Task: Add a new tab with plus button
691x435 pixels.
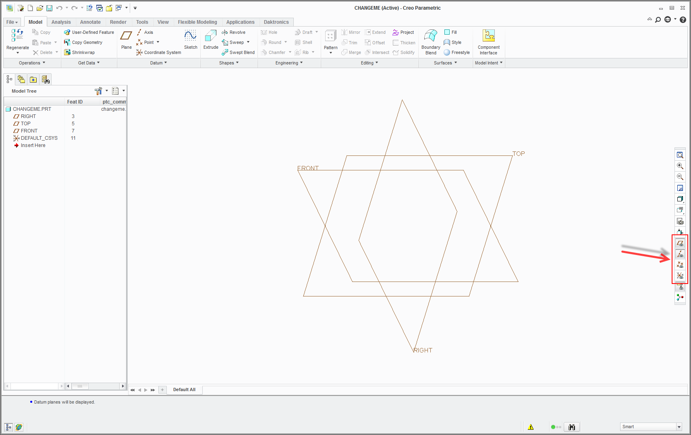Action: 162,390
